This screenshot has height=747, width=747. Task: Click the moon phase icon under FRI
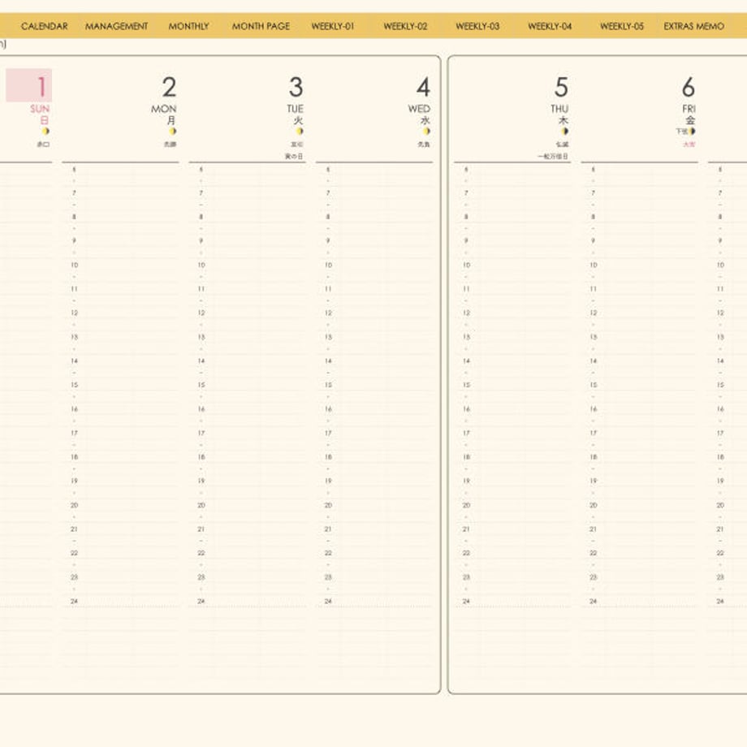692,131
